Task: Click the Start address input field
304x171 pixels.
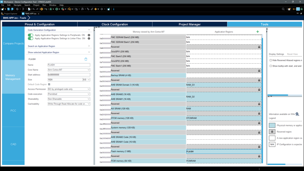Action: coord(69,75)
